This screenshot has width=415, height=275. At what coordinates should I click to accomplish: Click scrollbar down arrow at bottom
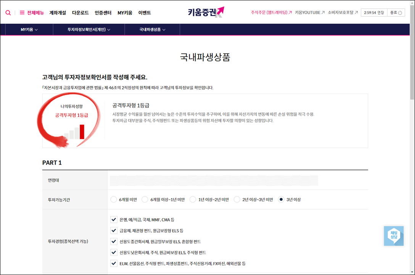coord(412,272)
